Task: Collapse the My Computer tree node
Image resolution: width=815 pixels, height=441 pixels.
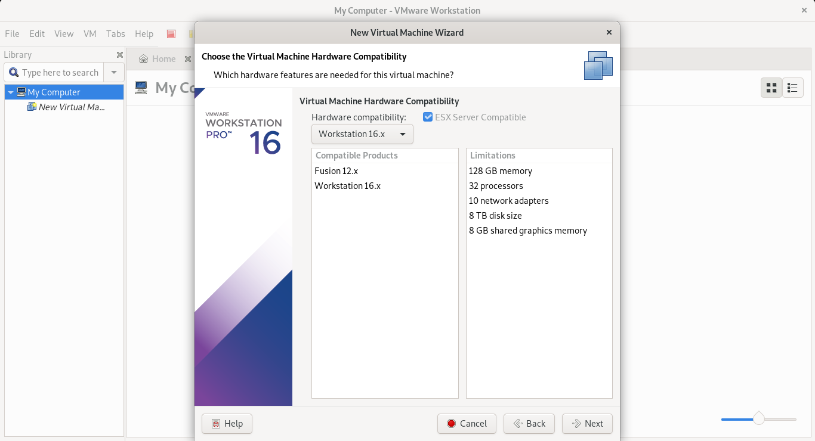Action: coord(11,92)
